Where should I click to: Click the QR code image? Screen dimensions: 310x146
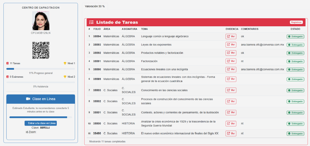41,50
